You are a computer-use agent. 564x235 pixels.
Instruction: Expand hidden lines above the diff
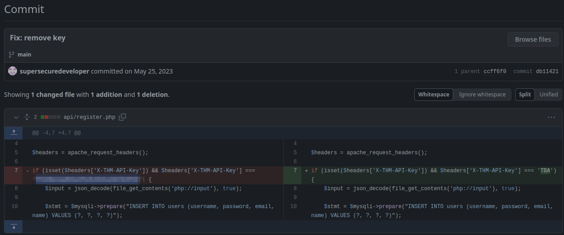13,133
